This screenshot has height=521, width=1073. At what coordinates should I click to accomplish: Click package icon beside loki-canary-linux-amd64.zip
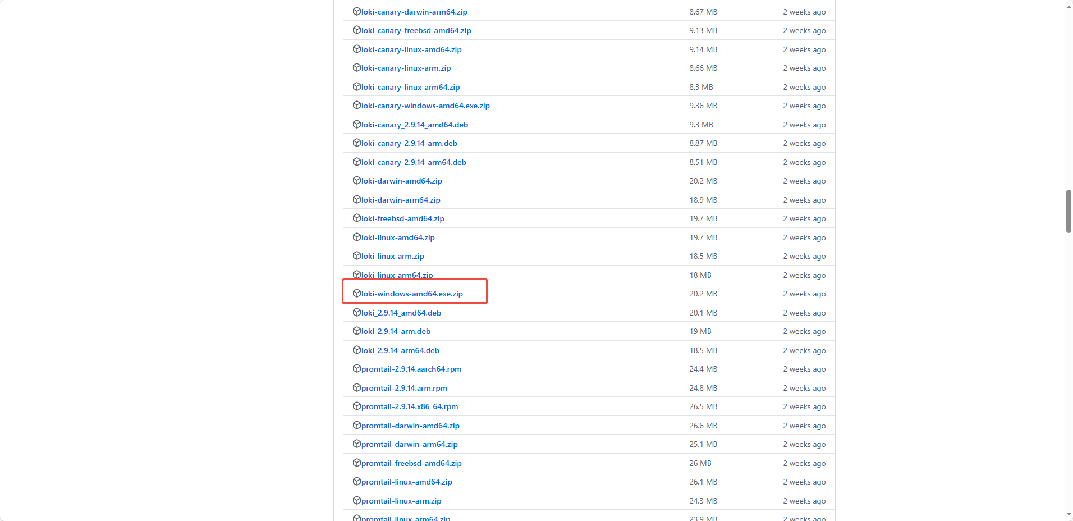356,49
